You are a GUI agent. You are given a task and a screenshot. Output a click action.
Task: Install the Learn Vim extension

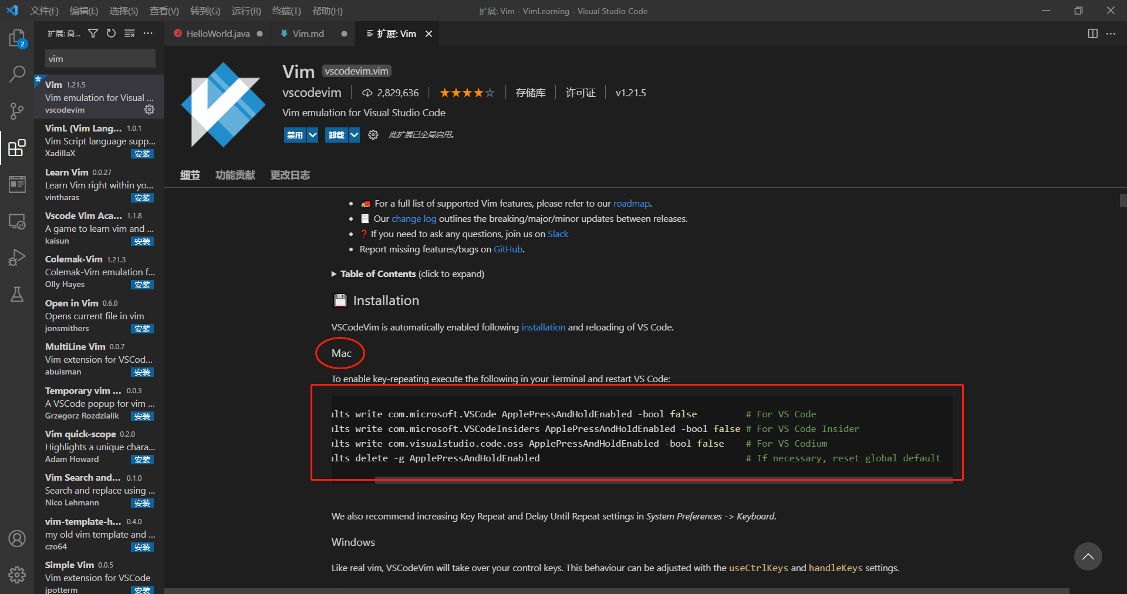coord(142,198)
